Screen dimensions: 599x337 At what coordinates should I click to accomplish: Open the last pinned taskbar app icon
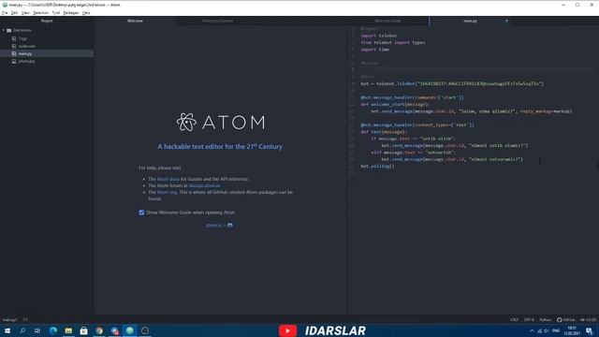[x=145, y=330]
